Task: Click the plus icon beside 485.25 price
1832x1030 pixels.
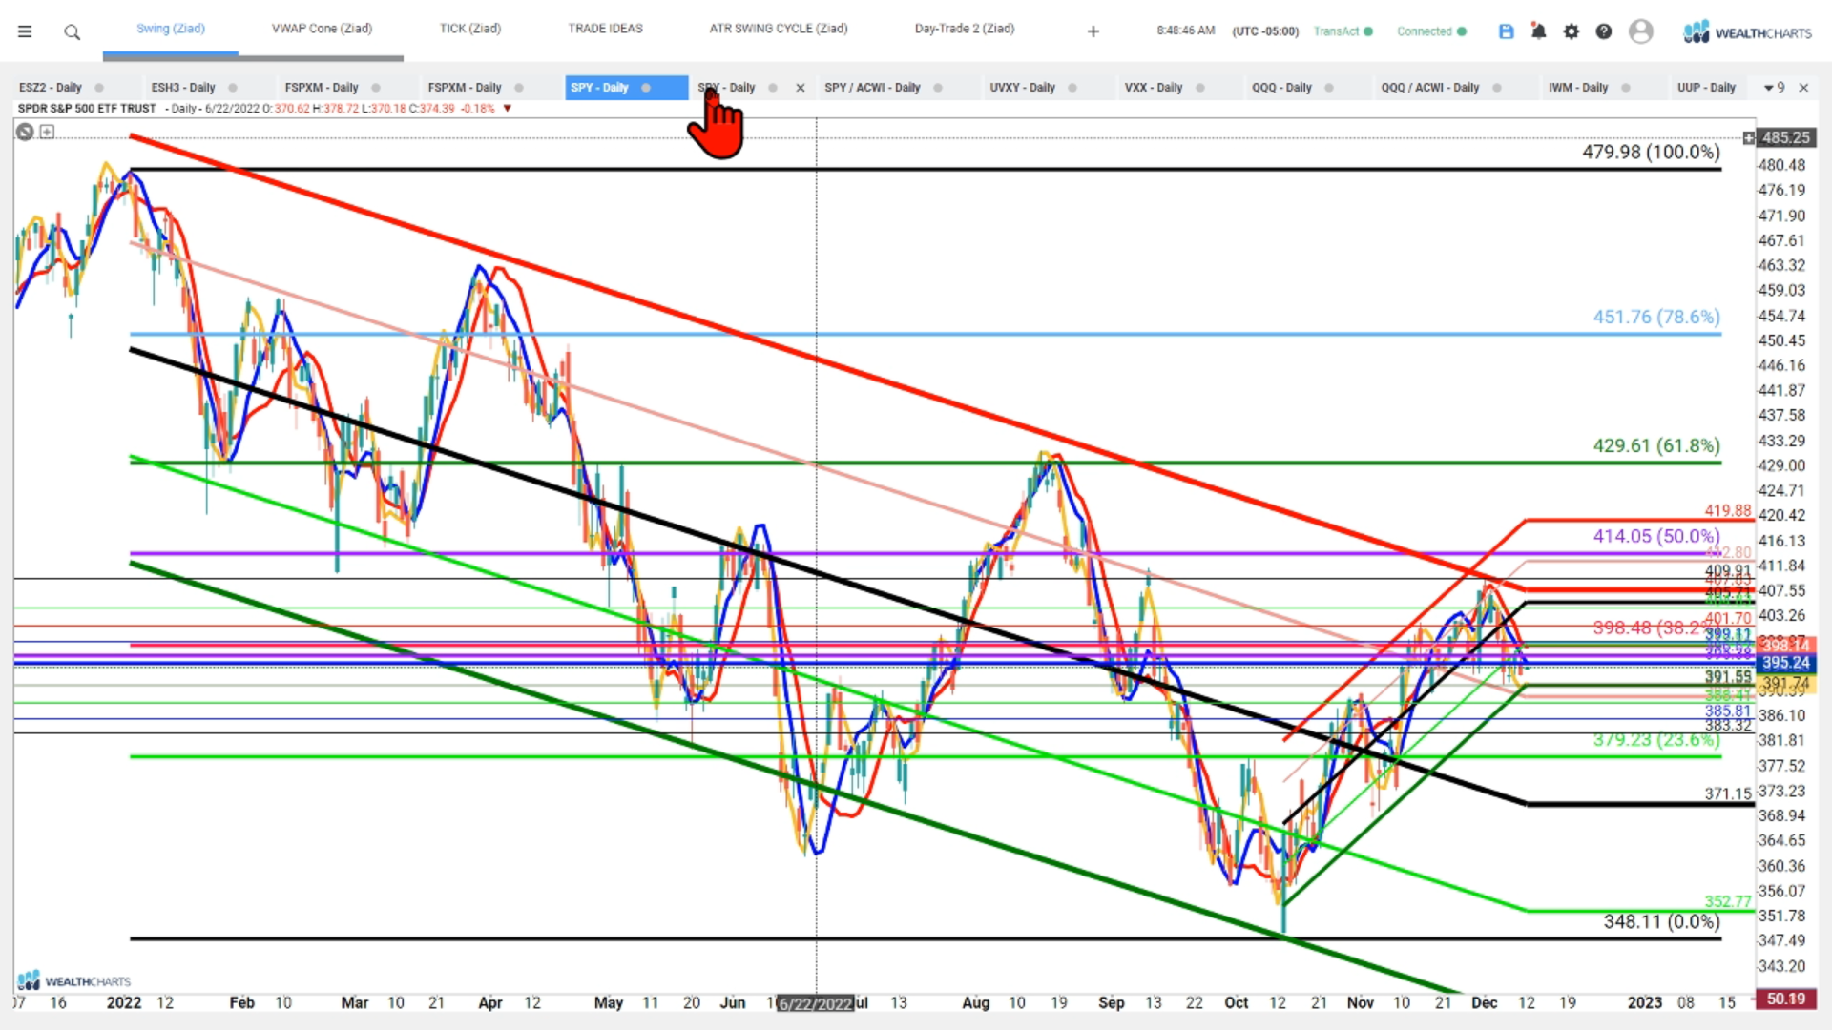Action: 1748,138
